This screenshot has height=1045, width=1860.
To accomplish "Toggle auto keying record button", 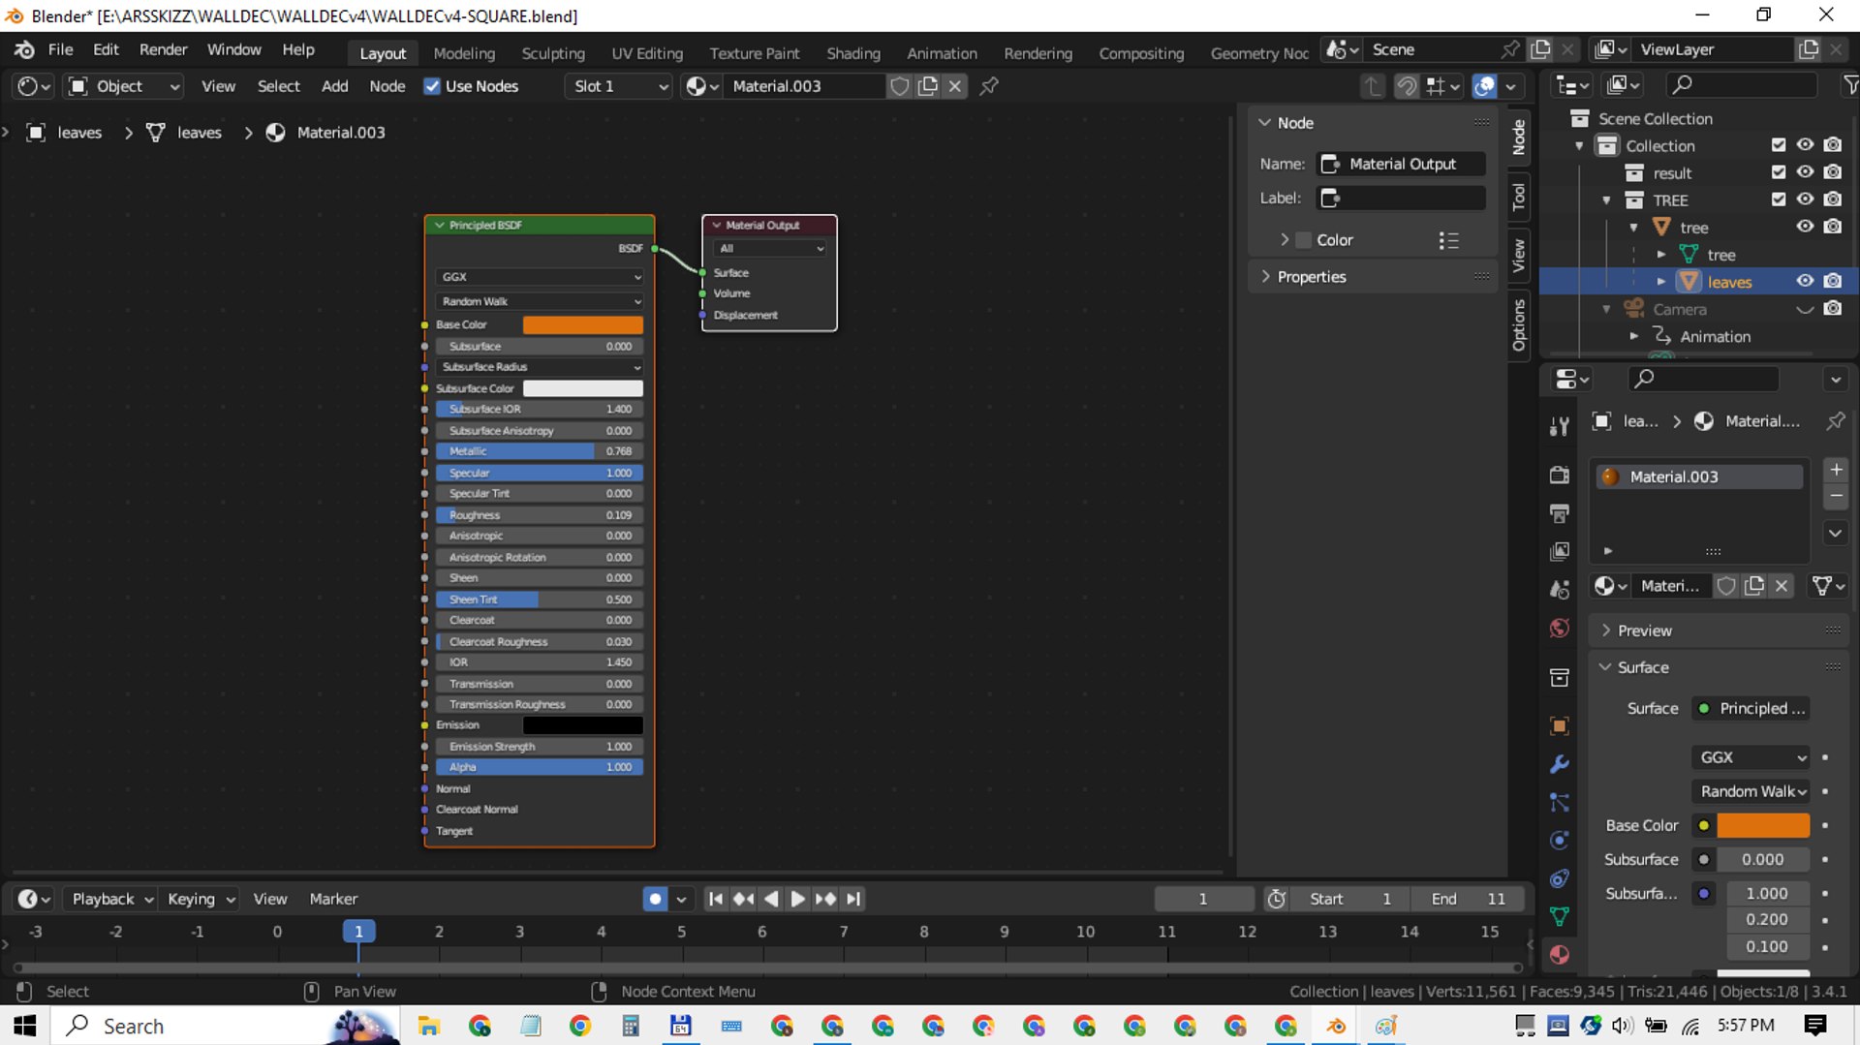I will (655, 899).
